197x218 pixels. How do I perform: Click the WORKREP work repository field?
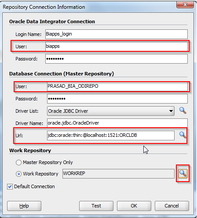click(x=118, y=174)
